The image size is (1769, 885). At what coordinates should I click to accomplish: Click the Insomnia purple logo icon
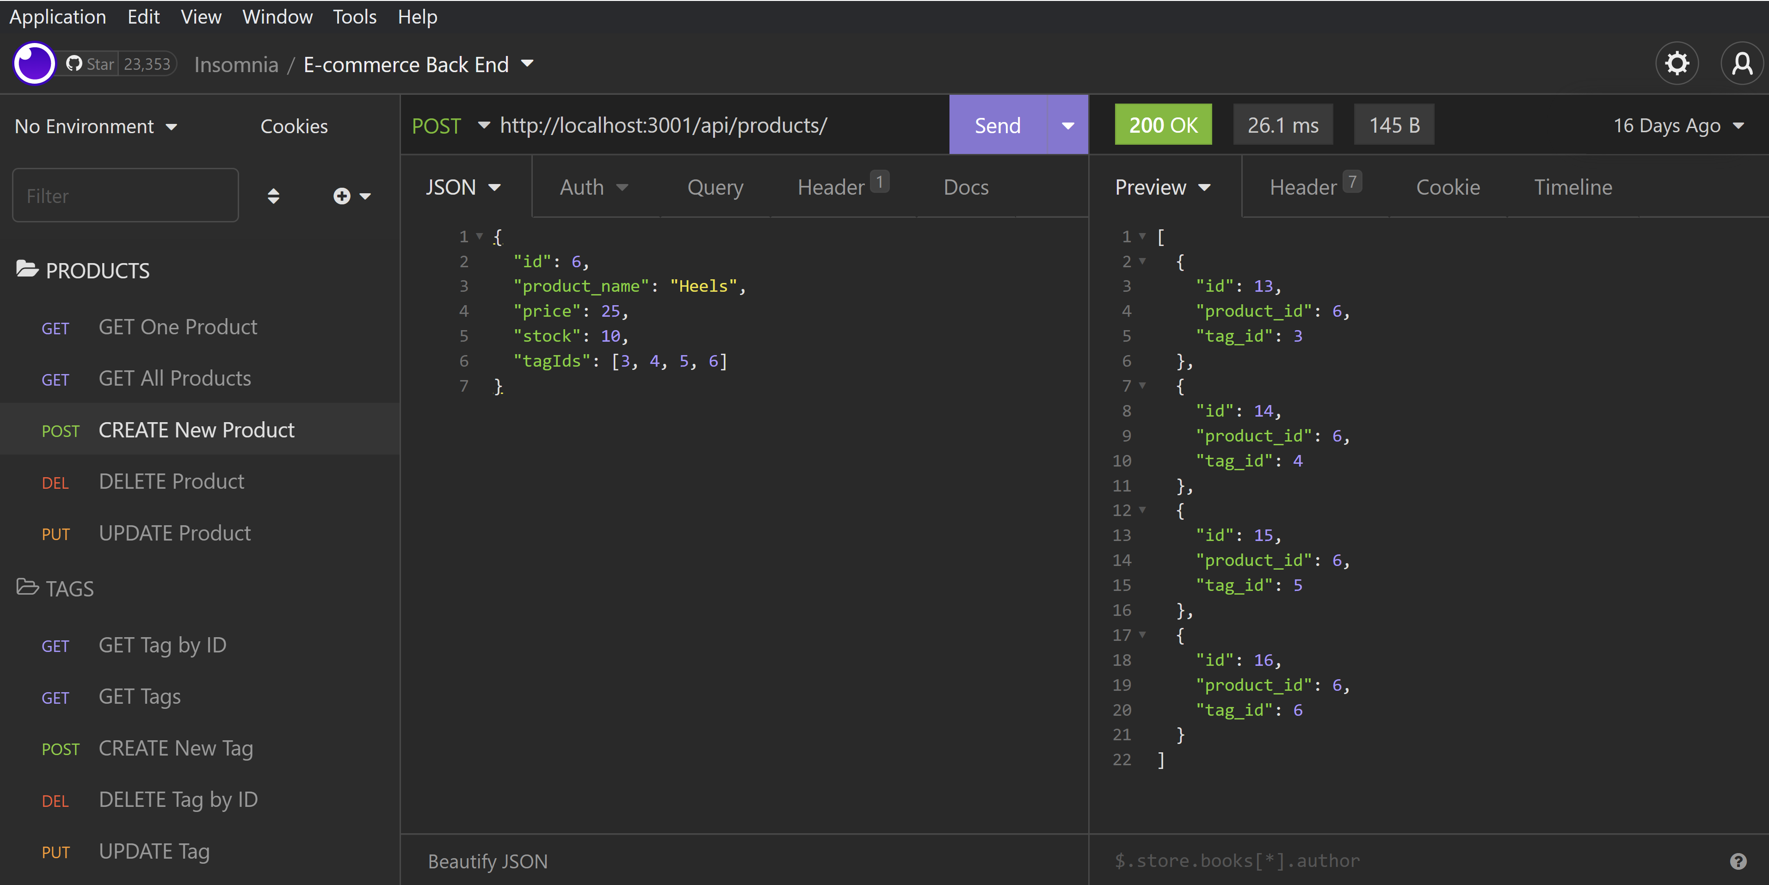(34, 64)
